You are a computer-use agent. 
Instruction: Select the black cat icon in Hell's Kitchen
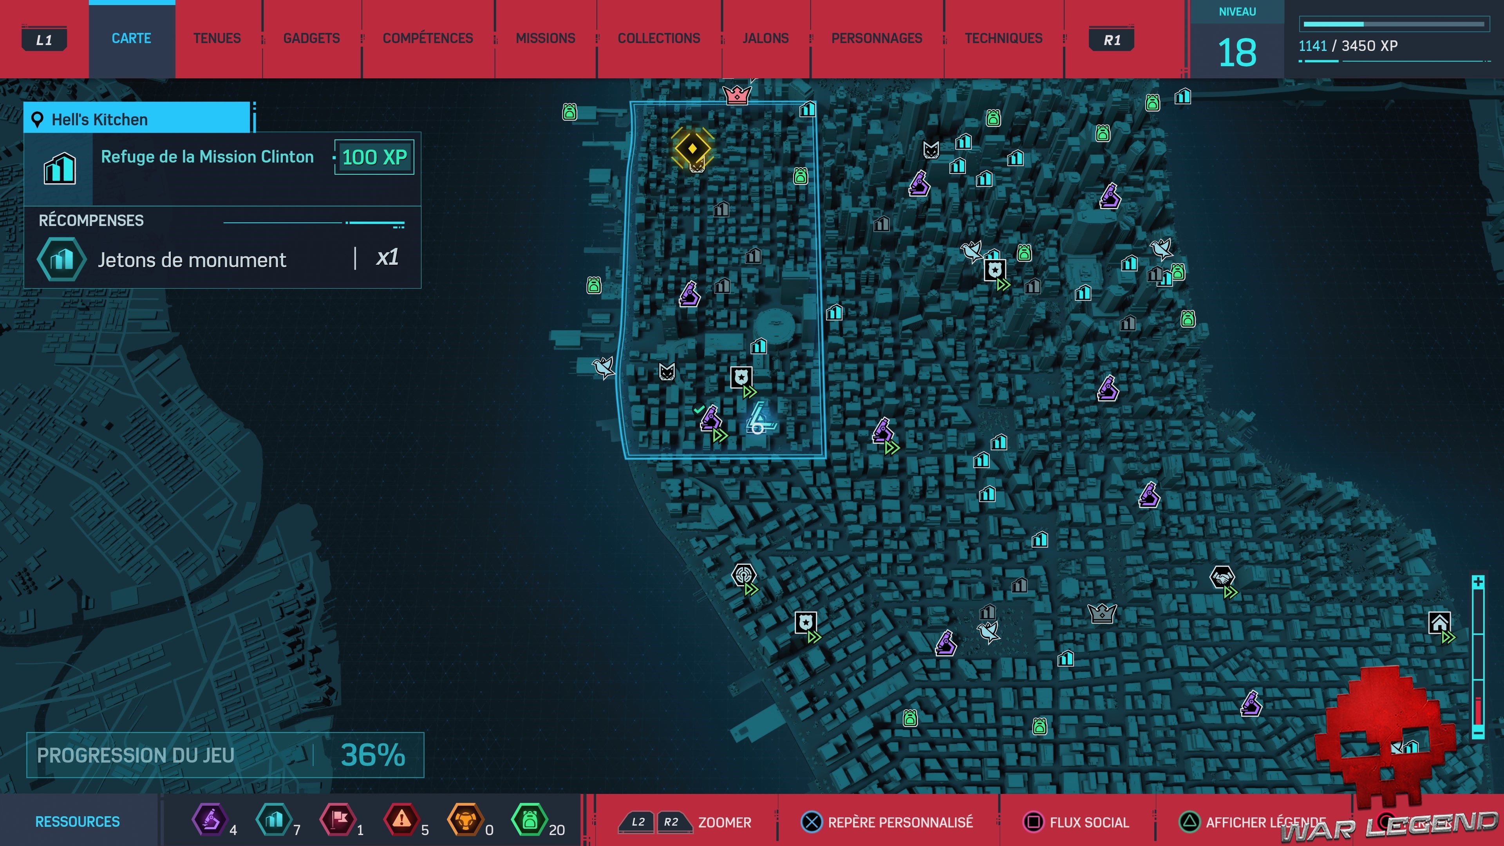tap(667, 372)
